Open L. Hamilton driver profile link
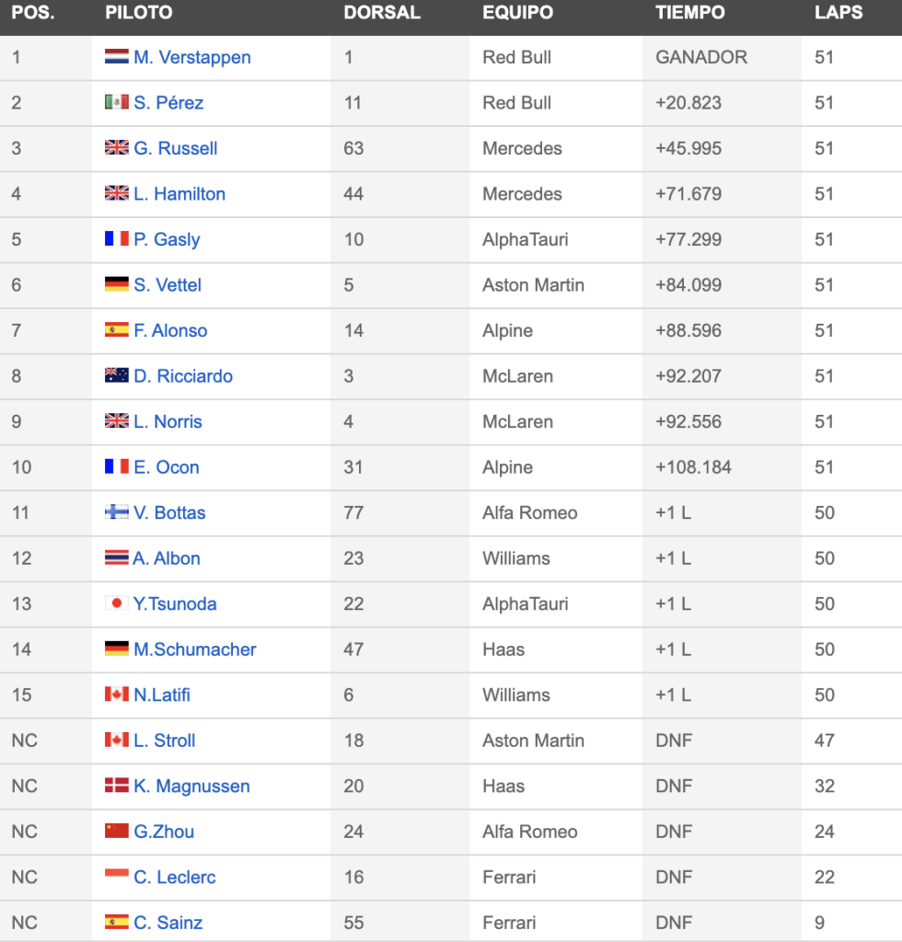 [x=179, y=193]
